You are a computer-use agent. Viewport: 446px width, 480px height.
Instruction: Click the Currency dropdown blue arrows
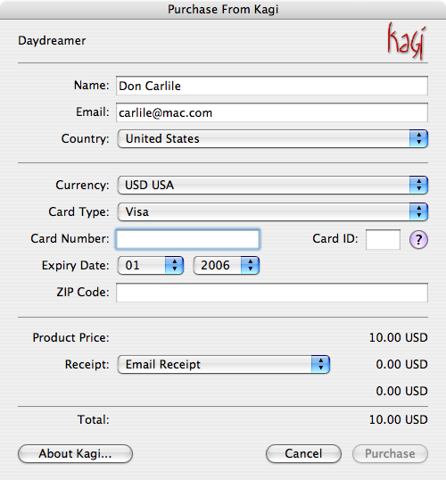[x=418, y=185]
